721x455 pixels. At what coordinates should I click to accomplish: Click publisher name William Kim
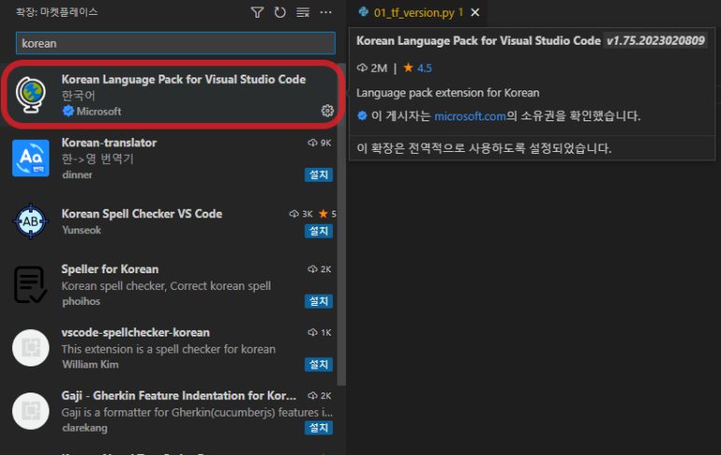click(90, 365)
